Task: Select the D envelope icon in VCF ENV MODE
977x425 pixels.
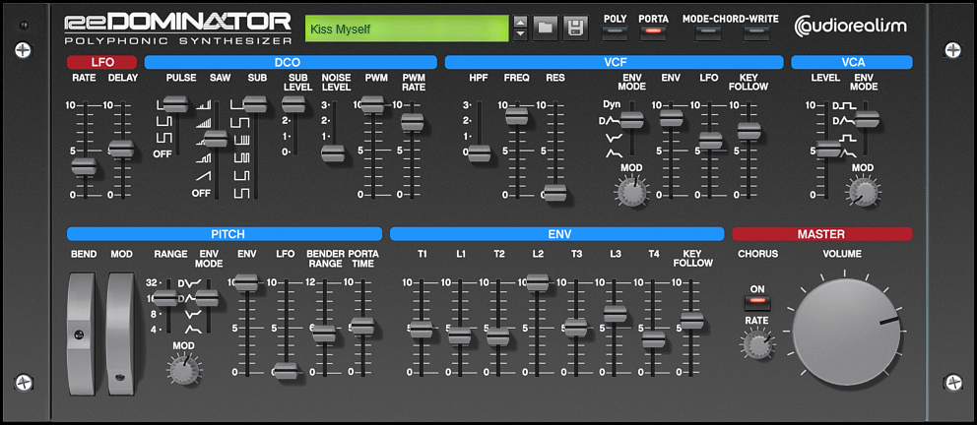Action: point(608,121)
